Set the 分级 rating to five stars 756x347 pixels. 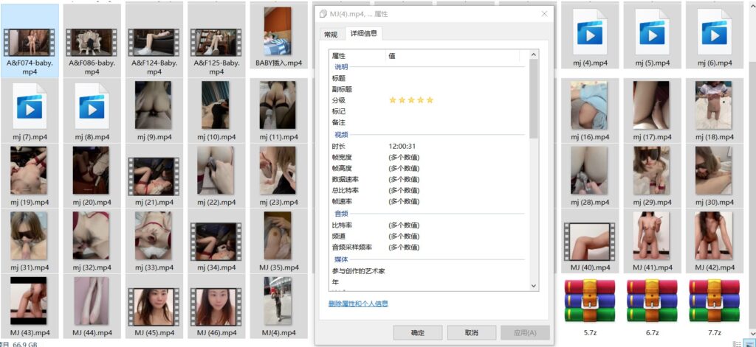click(x=430, y=100)
